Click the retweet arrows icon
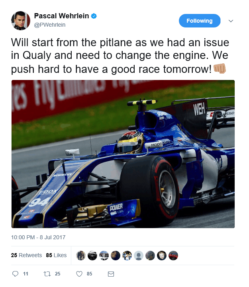 (47, 274)
